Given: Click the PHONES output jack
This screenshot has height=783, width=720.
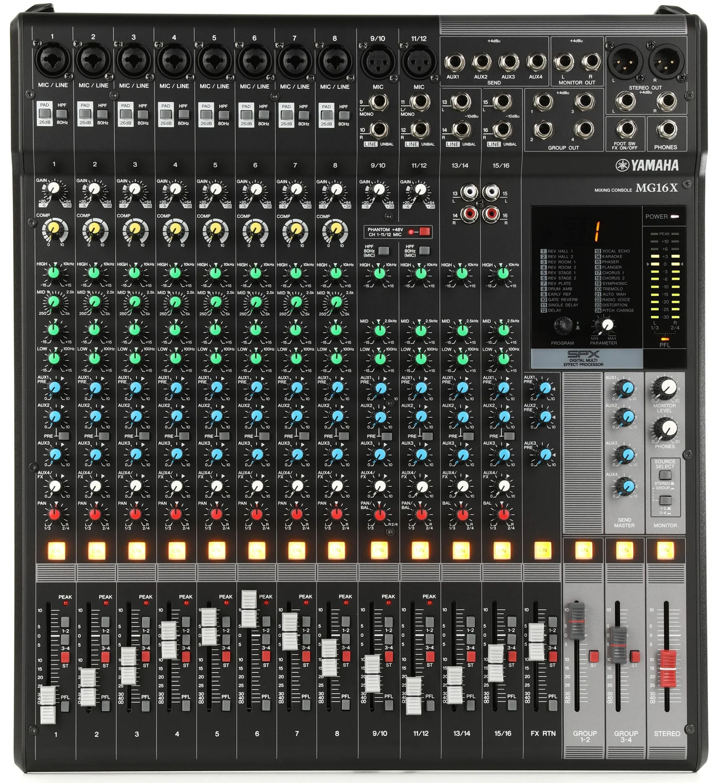Looking at the screenshot, I should click(666, 130).
